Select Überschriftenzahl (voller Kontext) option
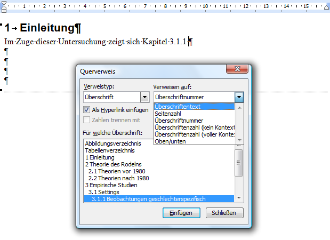 click(194, 134)
